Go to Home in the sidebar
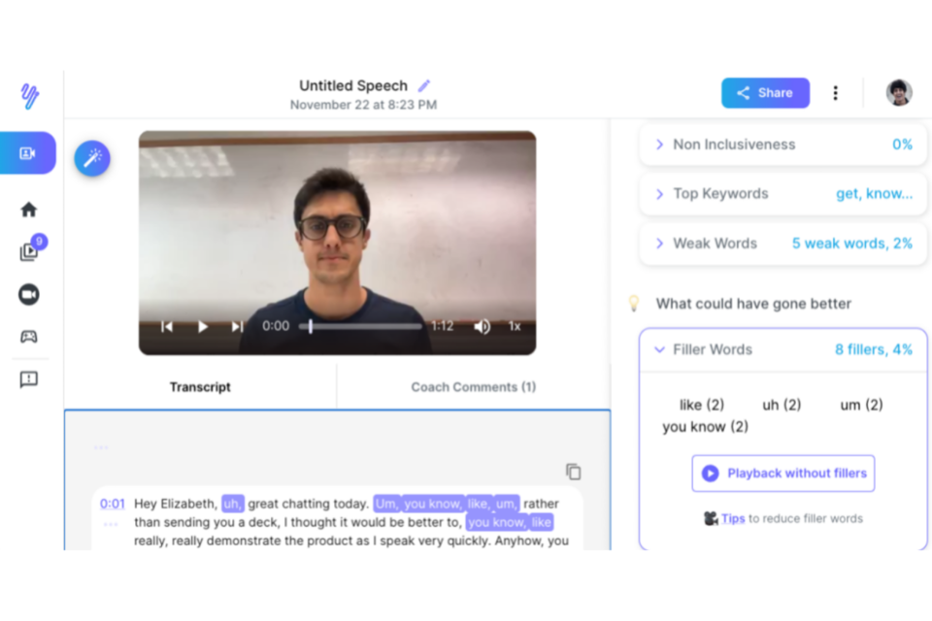This screenshot has height=621, width=932. 28,210
